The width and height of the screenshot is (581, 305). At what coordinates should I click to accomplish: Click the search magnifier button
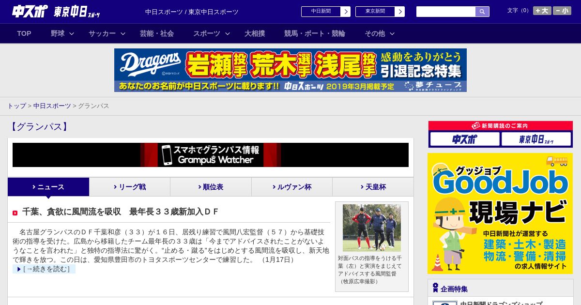(x=482, y=12)
